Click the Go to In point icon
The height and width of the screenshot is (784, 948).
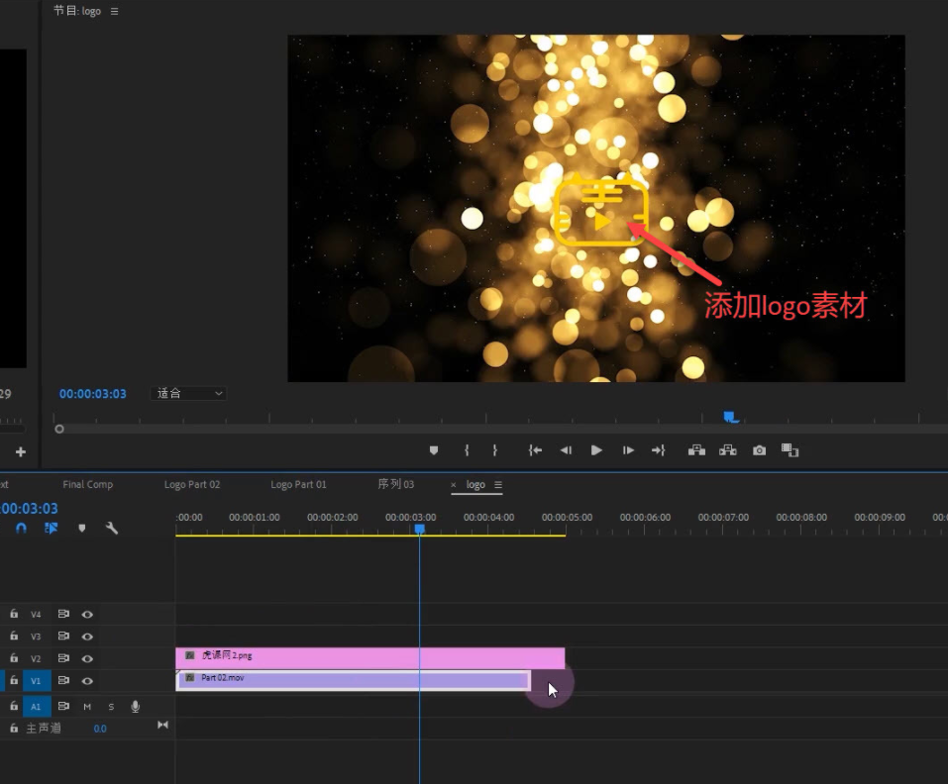535,450
